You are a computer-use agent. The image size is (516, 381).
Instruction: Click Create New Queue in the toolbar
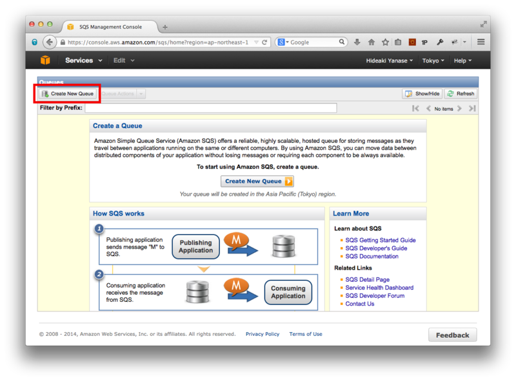coord(68,94)
